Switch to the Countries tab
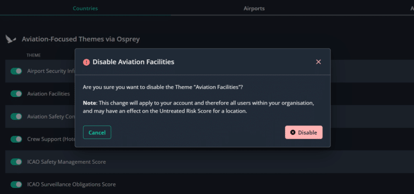Image resolution: width=414 pixels, height=194 pixels. click(85, 9)
